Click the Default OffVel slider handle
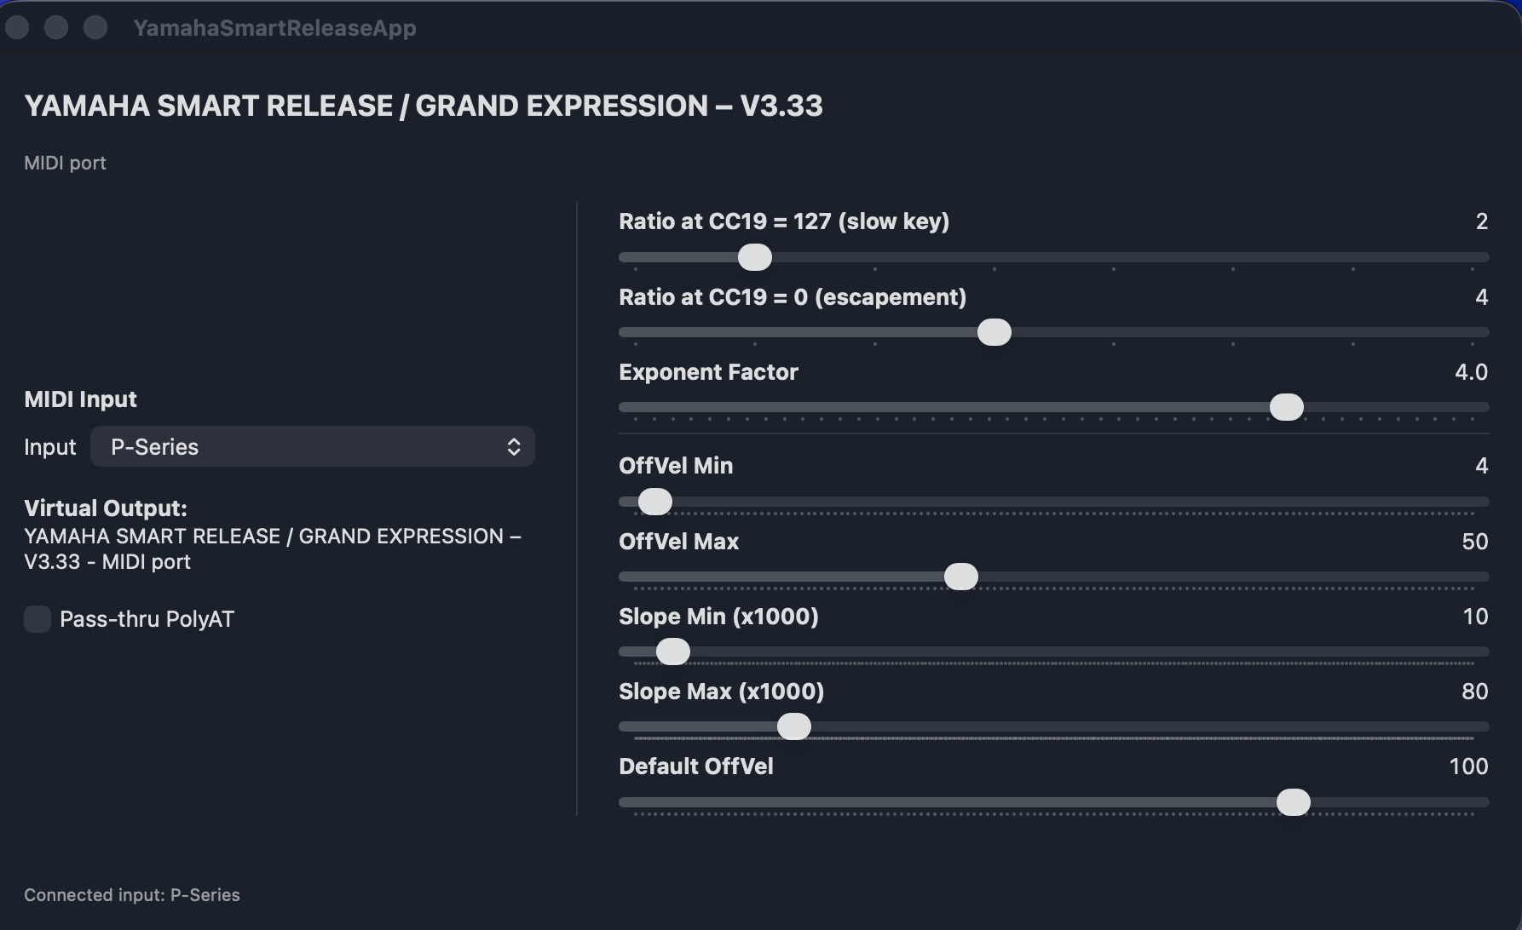1522x930 pixels. click(x=1293, y=802)
